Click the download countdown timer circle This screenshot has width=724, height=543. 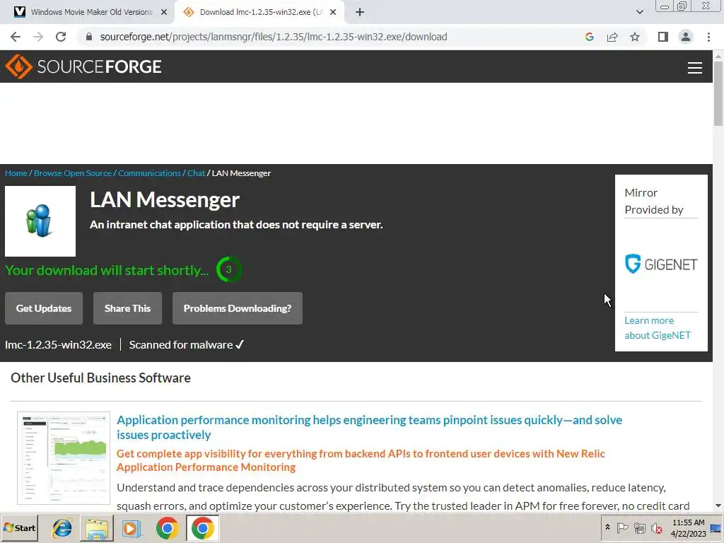click(228, 269)
